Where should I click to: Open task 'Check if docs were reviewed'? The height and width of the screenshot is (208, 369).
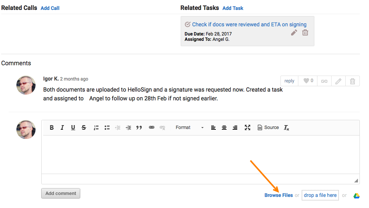[x=249, y=24]
